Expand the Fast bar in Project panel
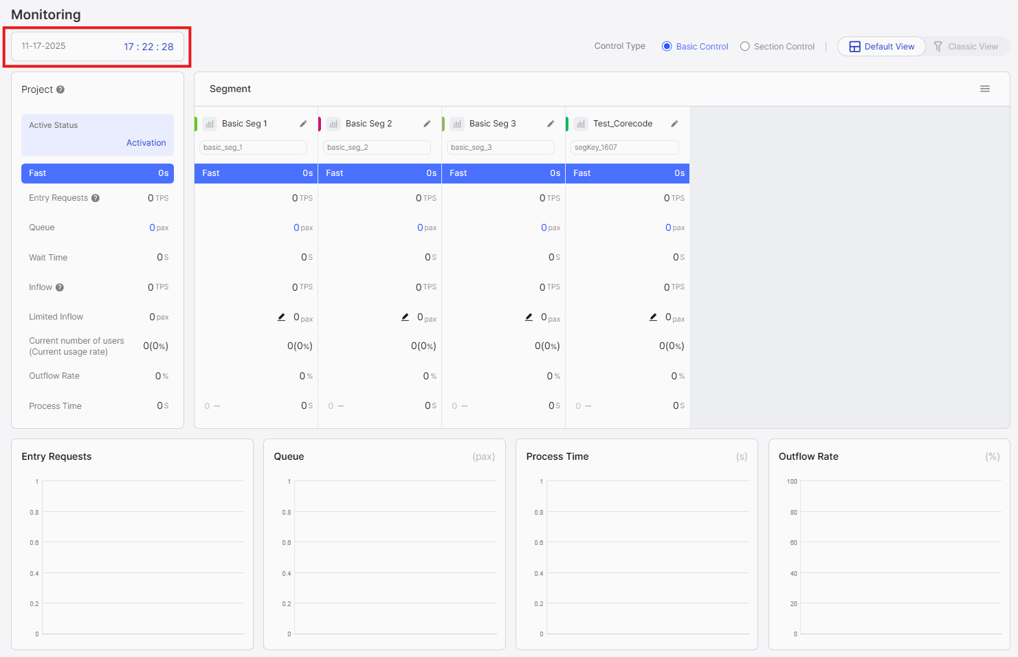Image resolution: width=1018 pixels, height=657 pixels. point(98,173)
